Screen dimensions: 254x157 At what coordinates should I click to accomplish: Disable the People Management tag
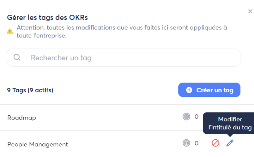point(215,143)
